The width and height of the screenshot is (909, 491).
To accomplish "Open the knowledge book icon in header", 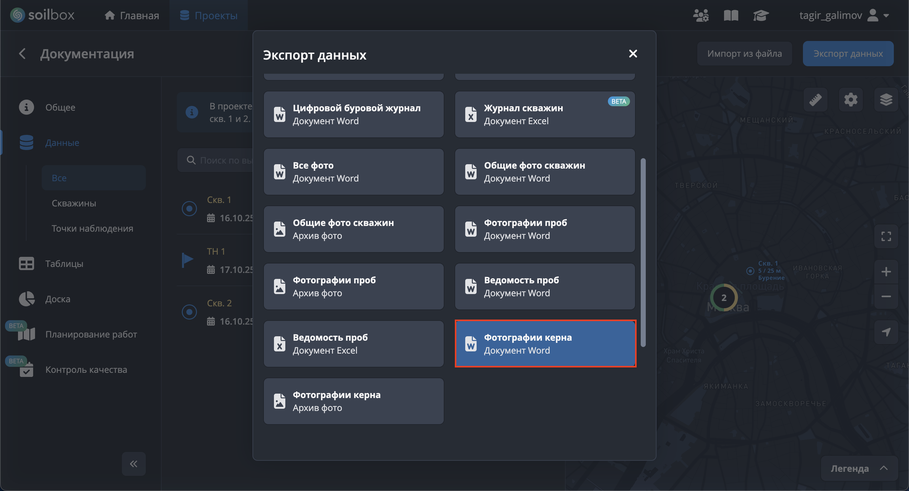I will click(731, 15).
